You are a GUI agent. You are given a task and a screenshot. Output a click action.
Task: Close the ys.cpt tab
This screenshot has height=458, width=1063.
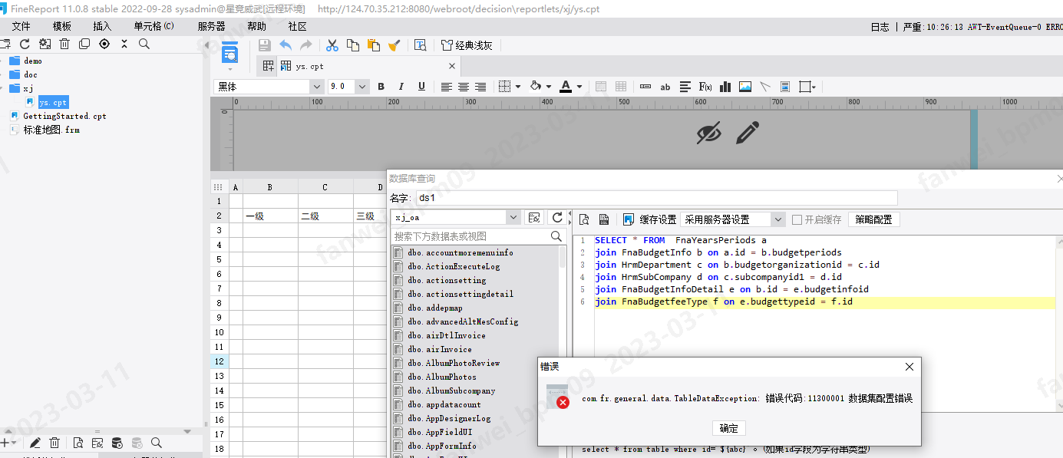452,66
